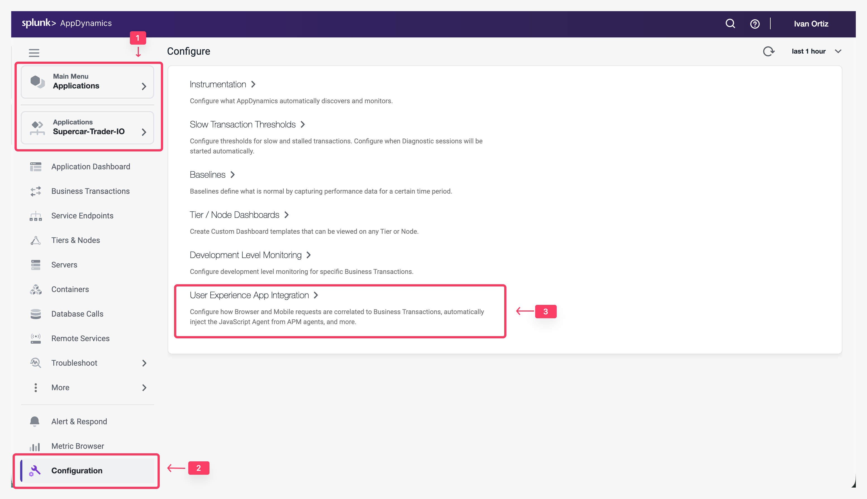
Task: Open the Instrumentation settings link
Action: coord(218,84)
